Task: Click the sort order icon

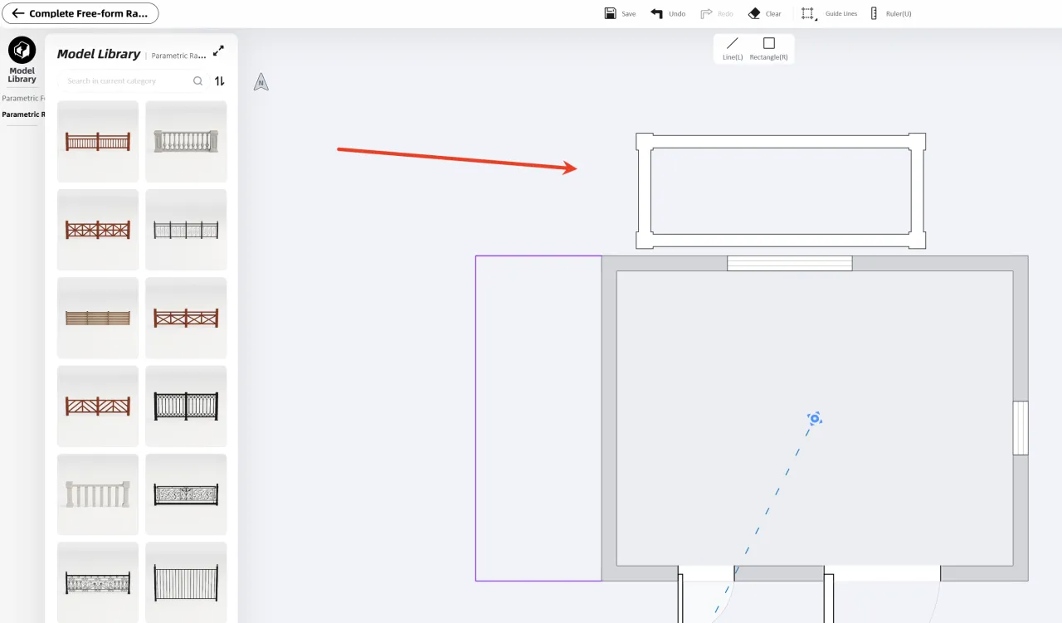Action: (x=220, y=81)
